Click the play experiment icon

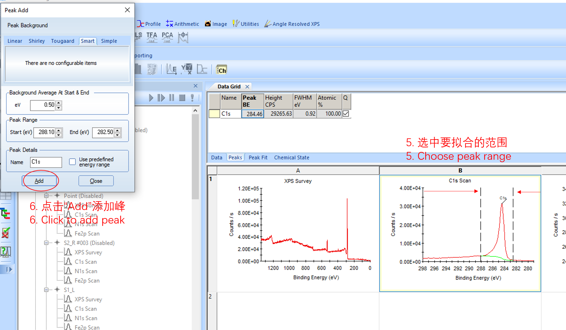[151, 98]
